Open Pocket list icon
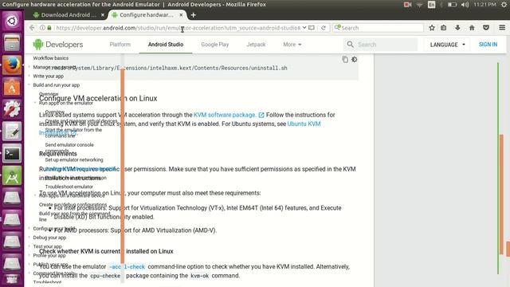510x287 pixels. (x=486, y=28)
